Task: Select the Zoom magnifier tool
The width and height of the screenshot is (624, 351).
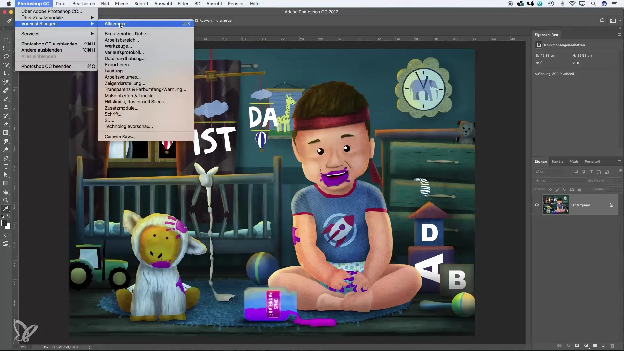Action: coord(6,200)
